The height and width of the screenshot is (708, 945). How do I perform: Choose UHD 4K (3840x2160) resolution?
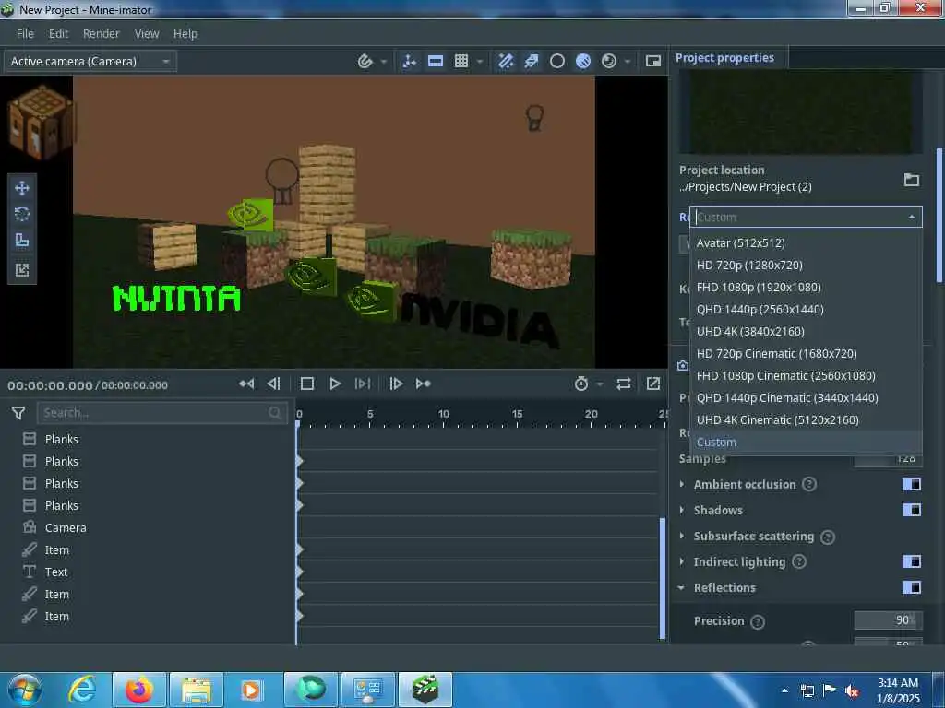(806, 332)
